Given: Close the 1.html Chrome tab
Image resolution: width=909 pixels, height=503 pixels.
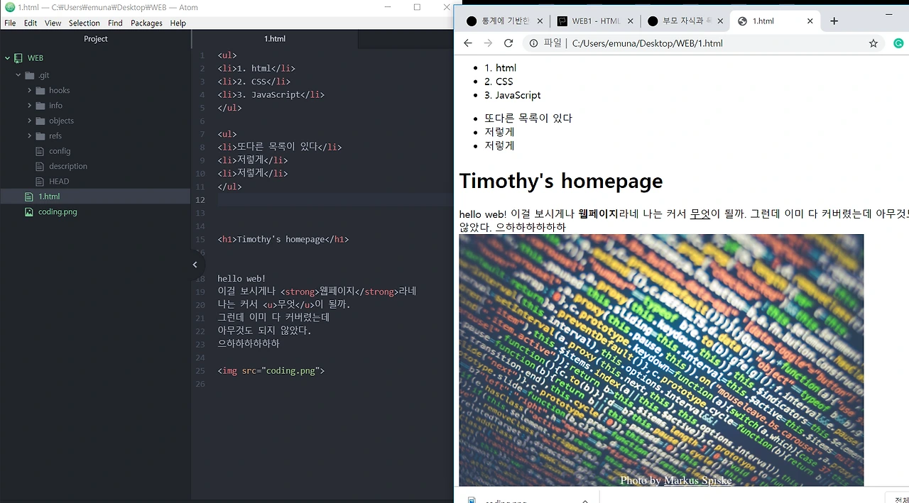Looking at the screenshot, I should [x=810, y=21].
